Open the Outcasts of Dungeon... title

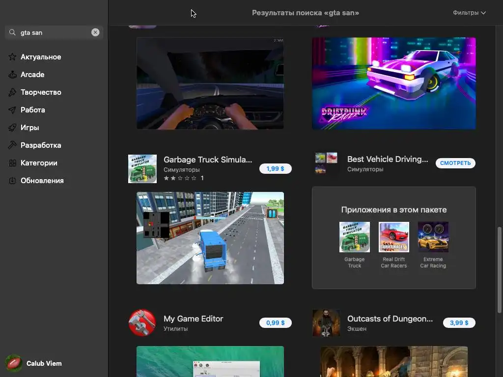(x=390, y=319)
